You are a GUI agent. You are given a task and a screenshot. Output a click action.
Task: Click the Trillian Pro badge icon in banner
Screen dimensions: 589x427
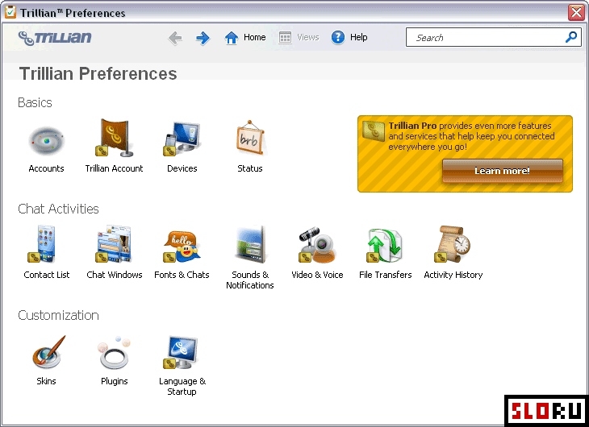(373, 131)
